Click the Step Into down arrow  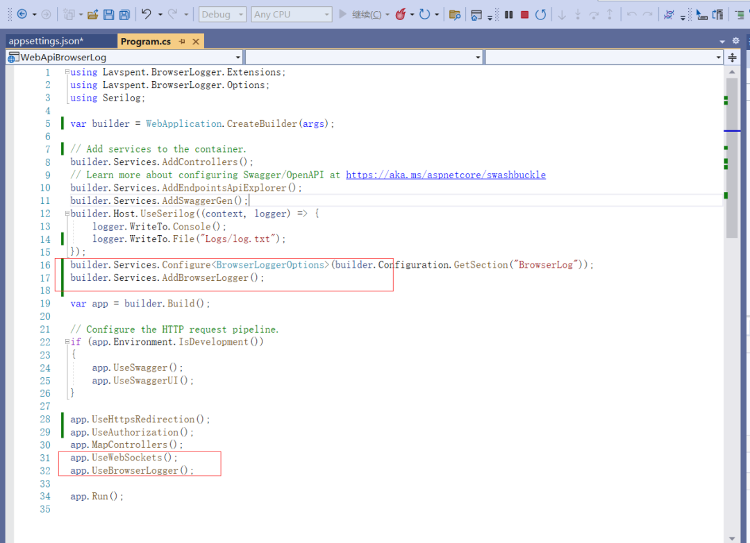pos(562,15)
